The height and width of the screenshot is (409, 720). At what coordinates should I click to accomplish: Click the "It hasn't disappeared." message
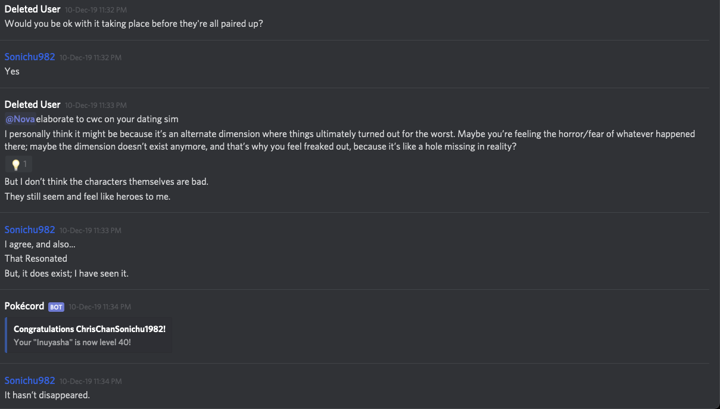click(x=47, y=395)
